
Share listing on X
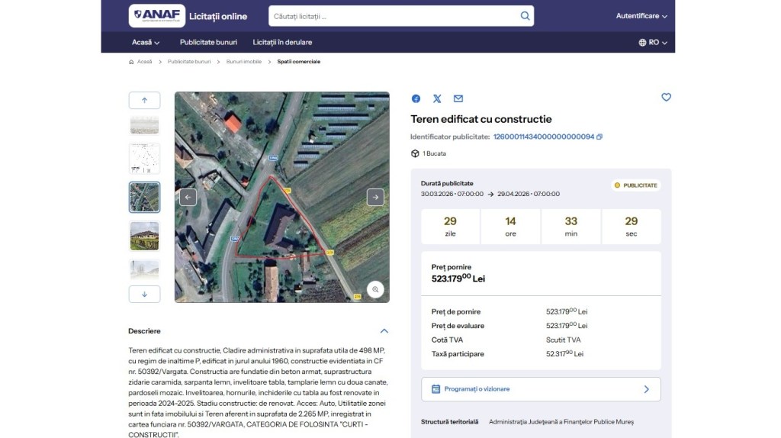437,98
